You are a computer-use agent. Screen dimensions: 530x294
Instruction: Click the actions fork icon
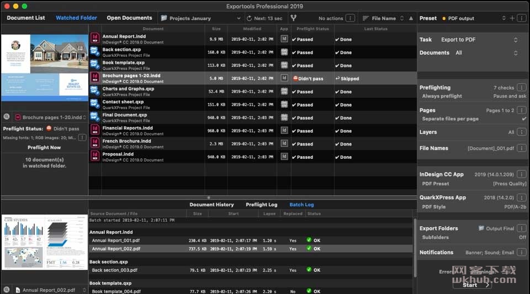(x=293, y=18)
